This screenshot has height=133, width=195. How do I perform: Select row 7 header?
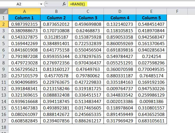point(4,56)
